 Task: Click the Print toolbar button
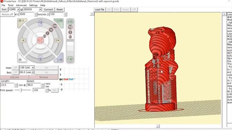(x=116, y=10)
